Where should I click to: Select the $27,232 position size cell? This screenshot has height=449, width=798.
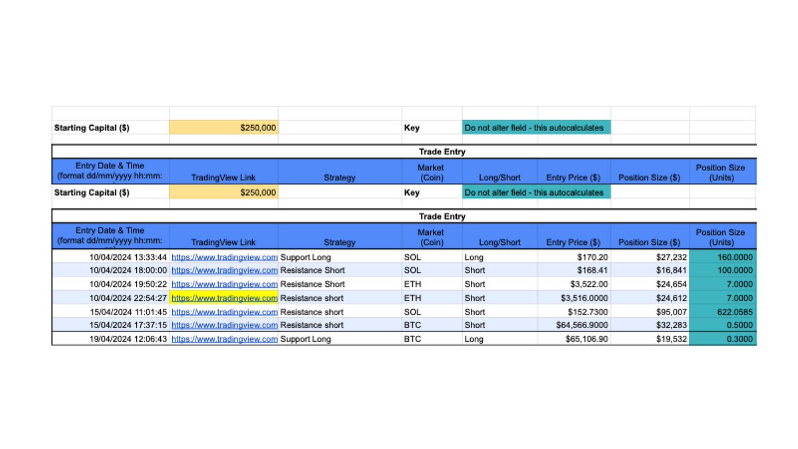[650, 257]
